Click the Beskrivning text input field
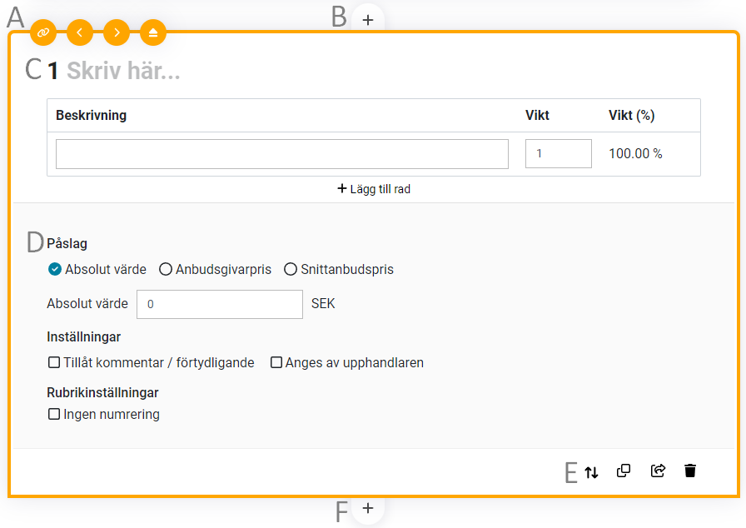 coord(281,154)
